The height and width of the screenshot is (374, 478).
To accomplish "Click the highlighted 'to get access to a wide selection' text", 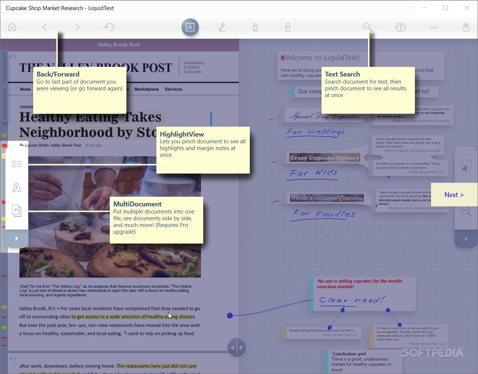I will (133, 317).
